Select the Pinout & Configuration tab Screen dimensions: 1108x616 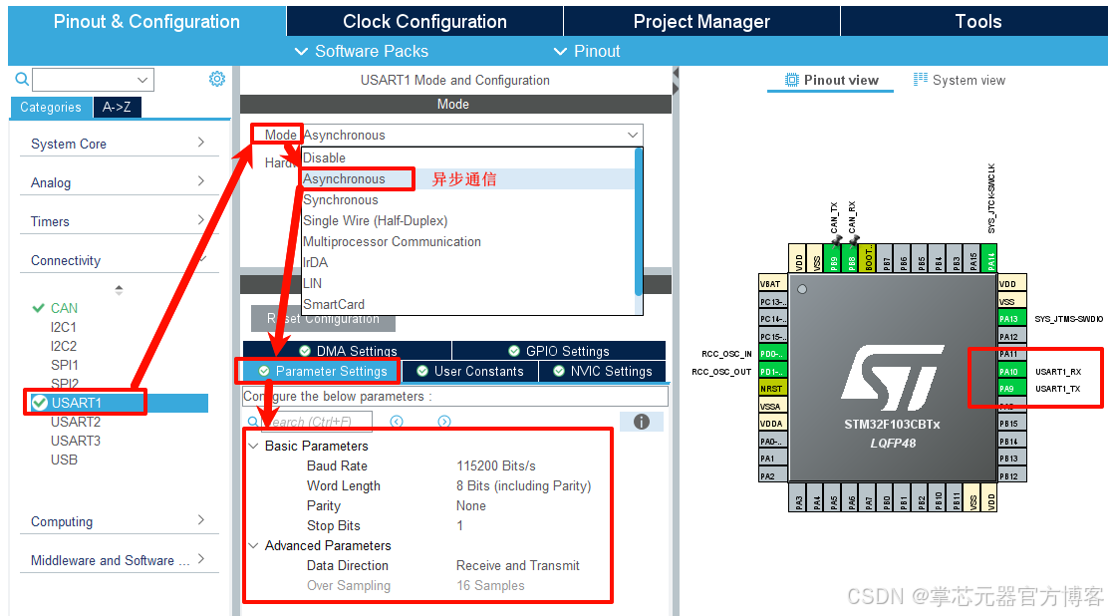[147, 21]
